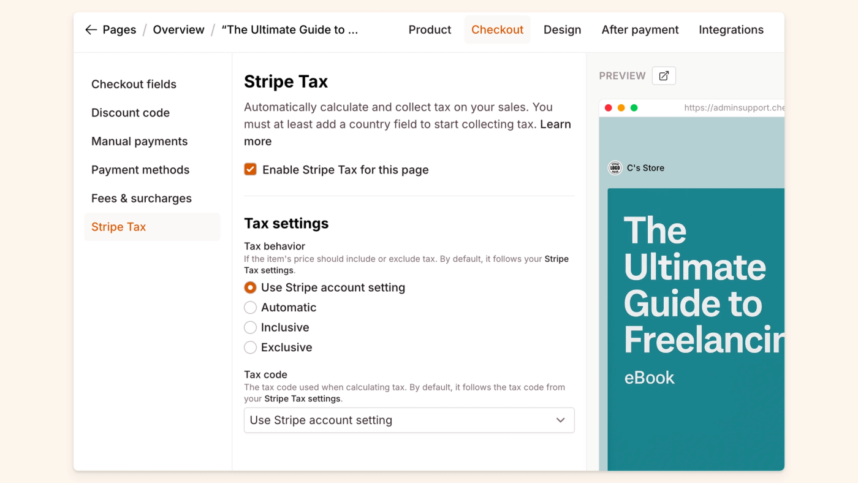This screenshot has width=858, height=483.
Task: Open the Tax code dropdown
Action: click(409, 420)
